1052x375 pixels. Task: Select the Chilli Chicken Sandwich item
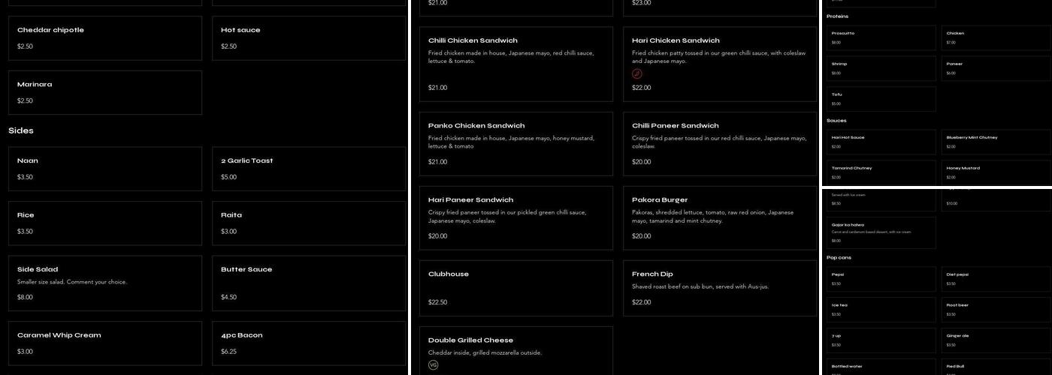coord(515,64)
